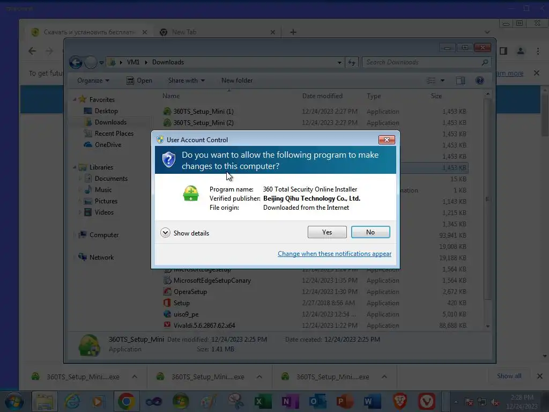This screenshot has height=412, width=549.
Task: Click Show all downloads in Chrome
Action: pyautogui.click(x=509, y=376)
